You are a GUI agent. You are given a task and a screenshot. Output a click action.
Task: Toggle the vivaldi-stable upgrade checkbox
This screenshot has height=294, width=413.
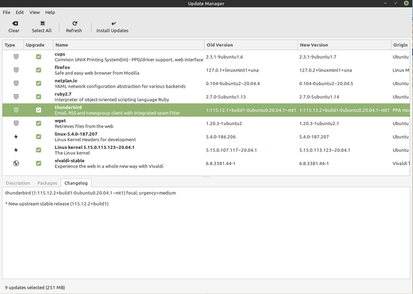pos(39,164)
